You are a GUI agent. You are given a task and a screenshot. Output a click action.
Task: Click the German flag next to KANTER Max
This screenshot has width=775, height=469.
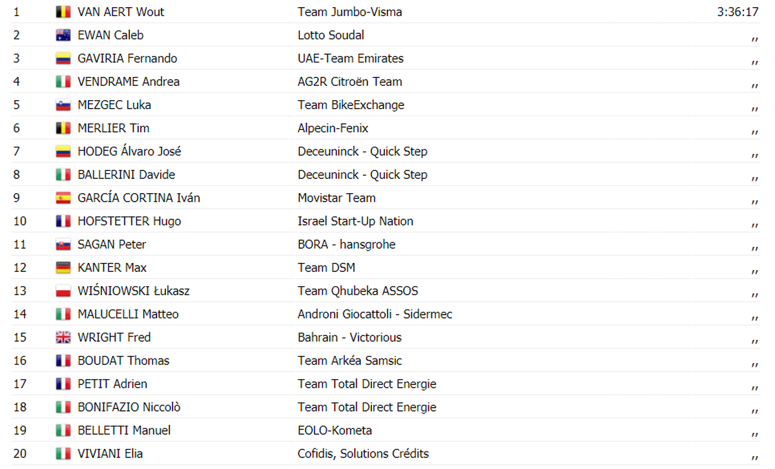click(x=63, y=267)
